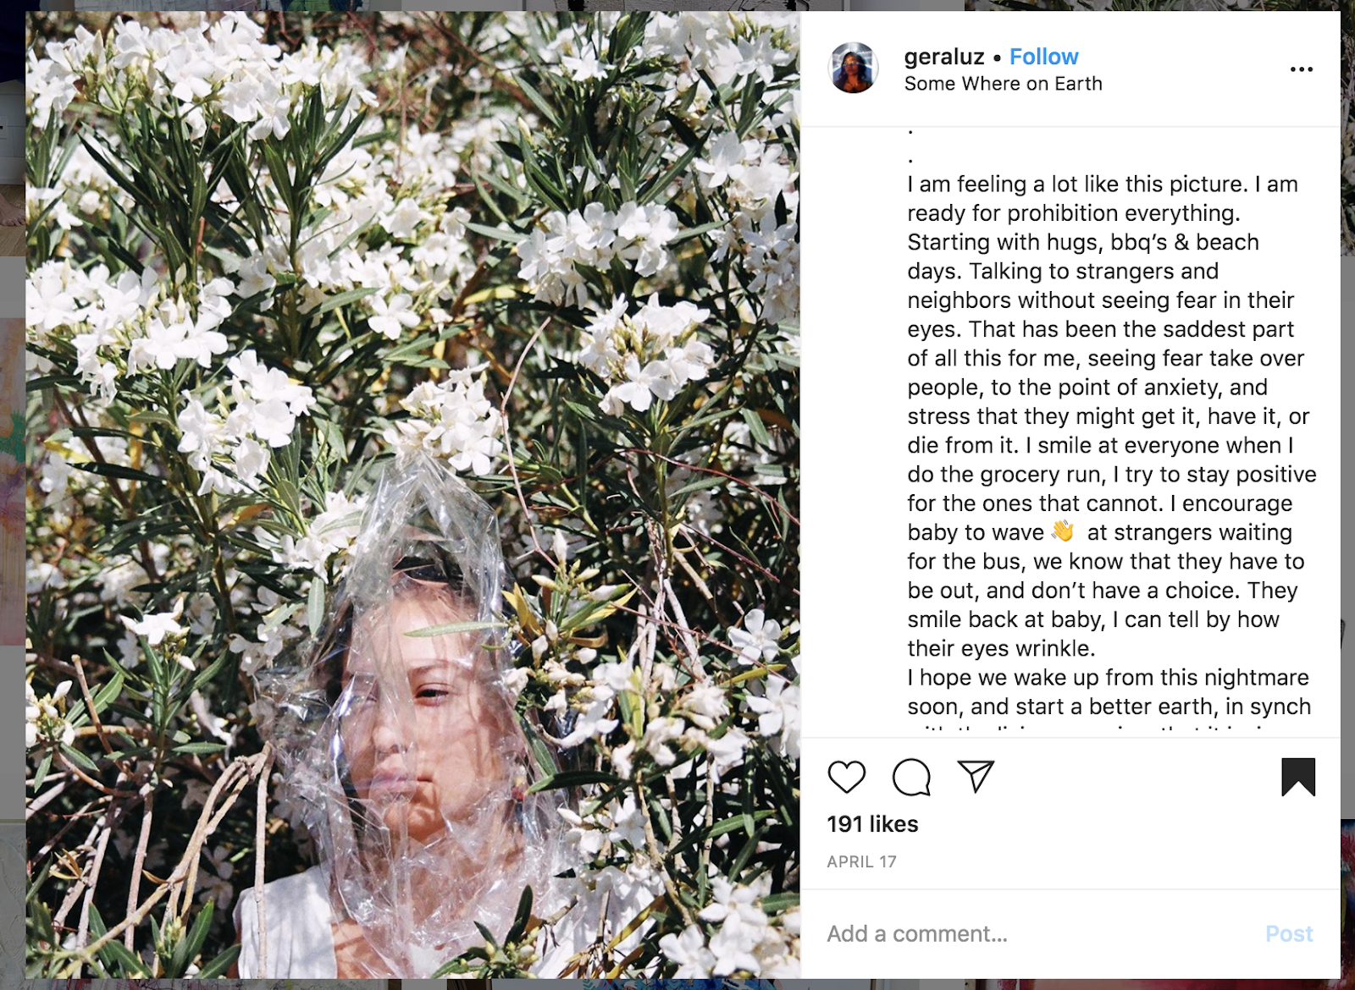Open comments with the speech bubble icon
1355x990 pixels.
(911, 777)
